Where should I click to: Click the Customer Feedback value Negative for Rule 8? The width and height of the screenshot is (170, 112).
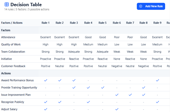tap(144, 66)
